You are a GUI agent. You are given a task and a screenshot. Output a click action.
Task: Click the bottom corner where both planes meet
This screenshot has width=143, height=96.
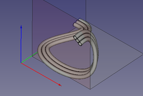90,89
